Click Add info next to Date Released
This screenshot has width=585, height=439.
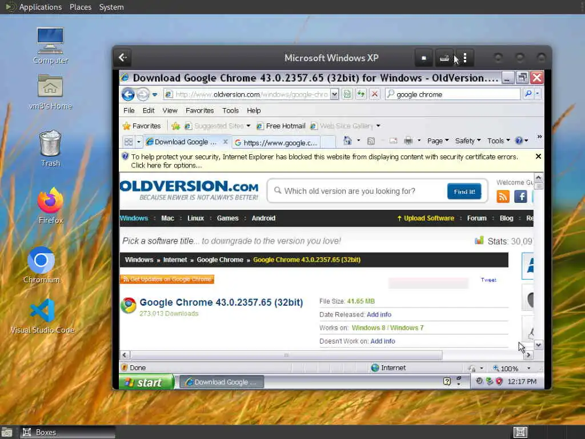[x=379, y=315]
